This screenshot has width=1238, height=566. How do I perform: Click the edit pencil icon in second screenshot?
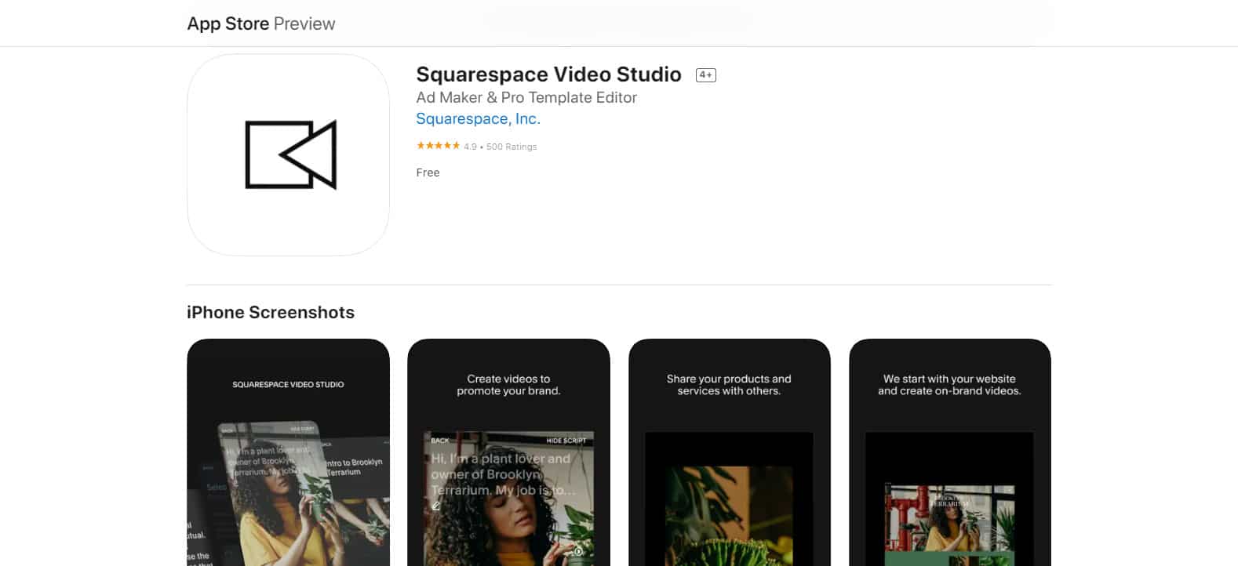[436, 506]
